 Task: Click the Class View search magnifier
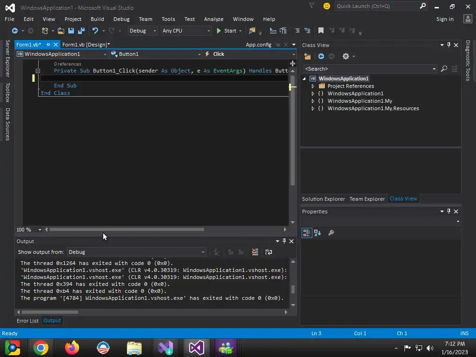click(444, 69)
